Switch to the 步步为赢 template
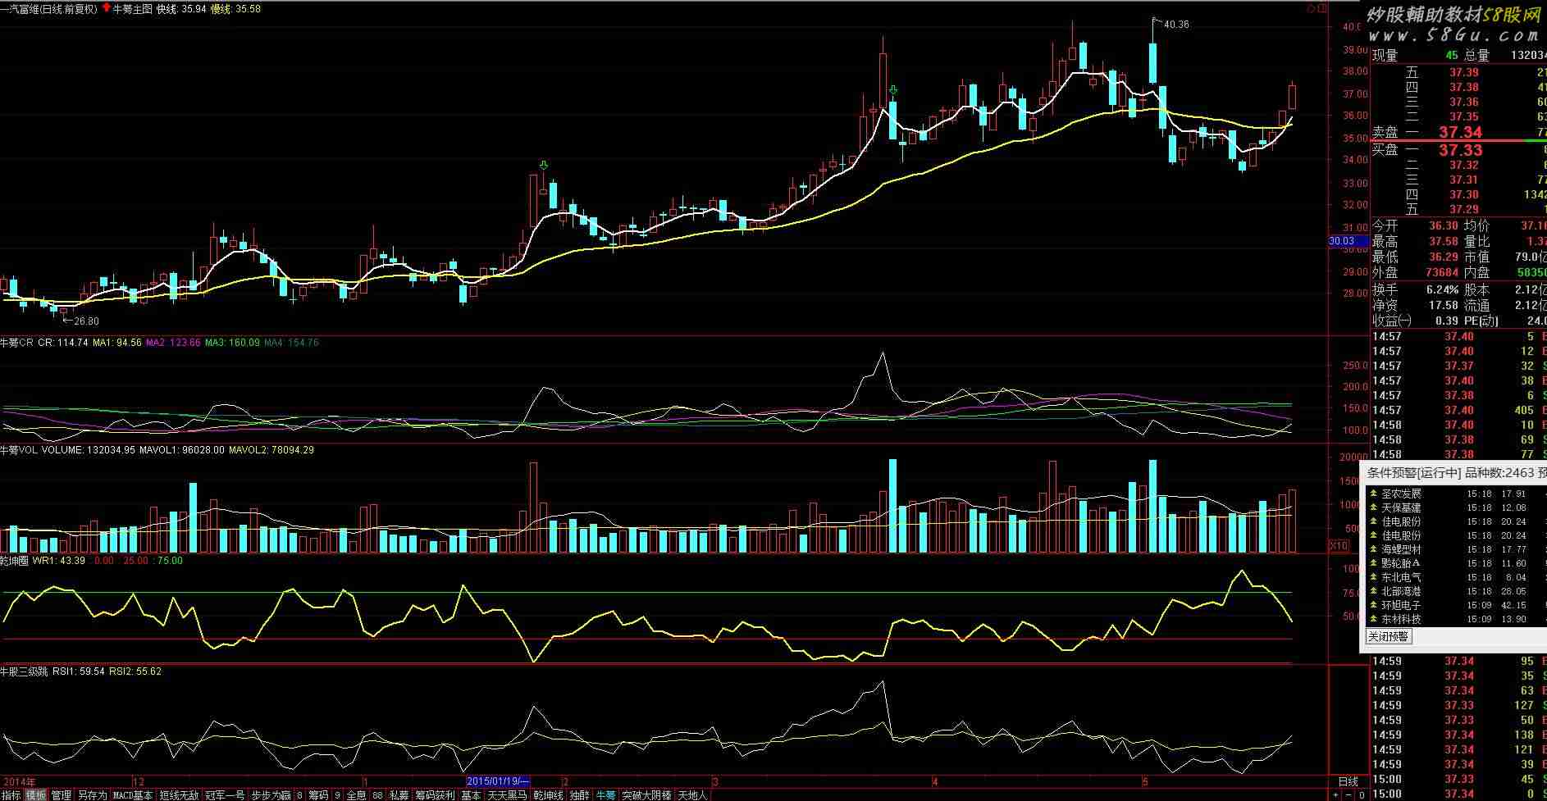 point(272,794)
